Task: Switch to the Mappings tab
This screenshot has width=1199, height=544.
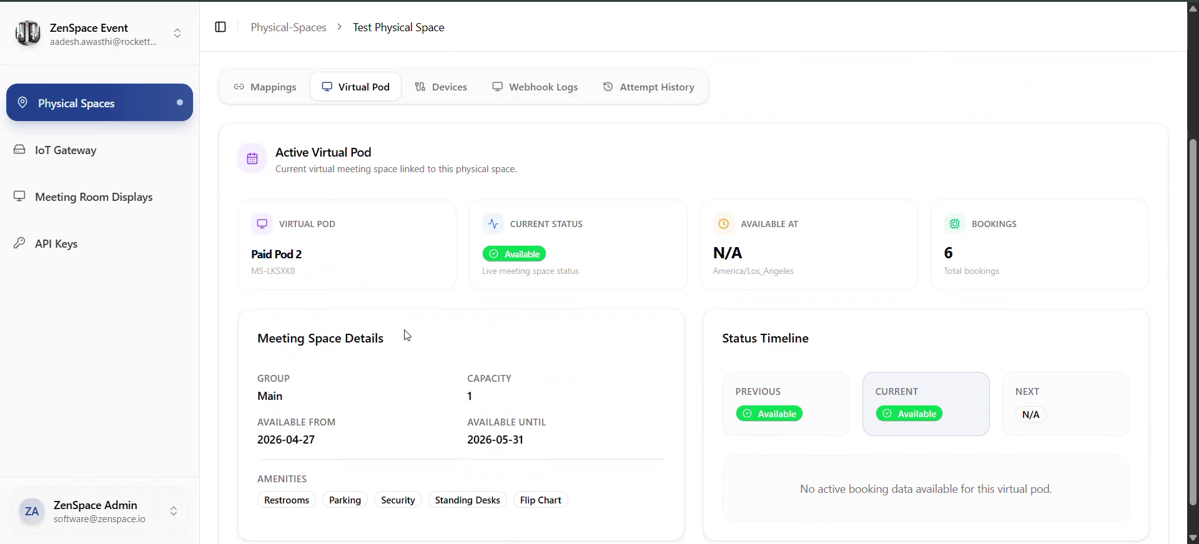Action: coord(265,87)
